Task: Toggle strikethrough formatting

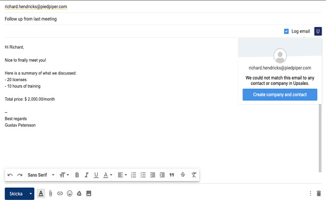Action: (183, 174)
